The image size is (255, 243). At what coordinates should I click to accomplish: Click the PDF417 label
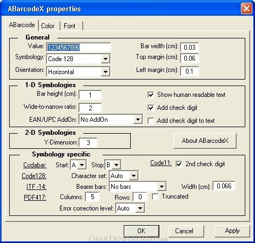[35, 198]
